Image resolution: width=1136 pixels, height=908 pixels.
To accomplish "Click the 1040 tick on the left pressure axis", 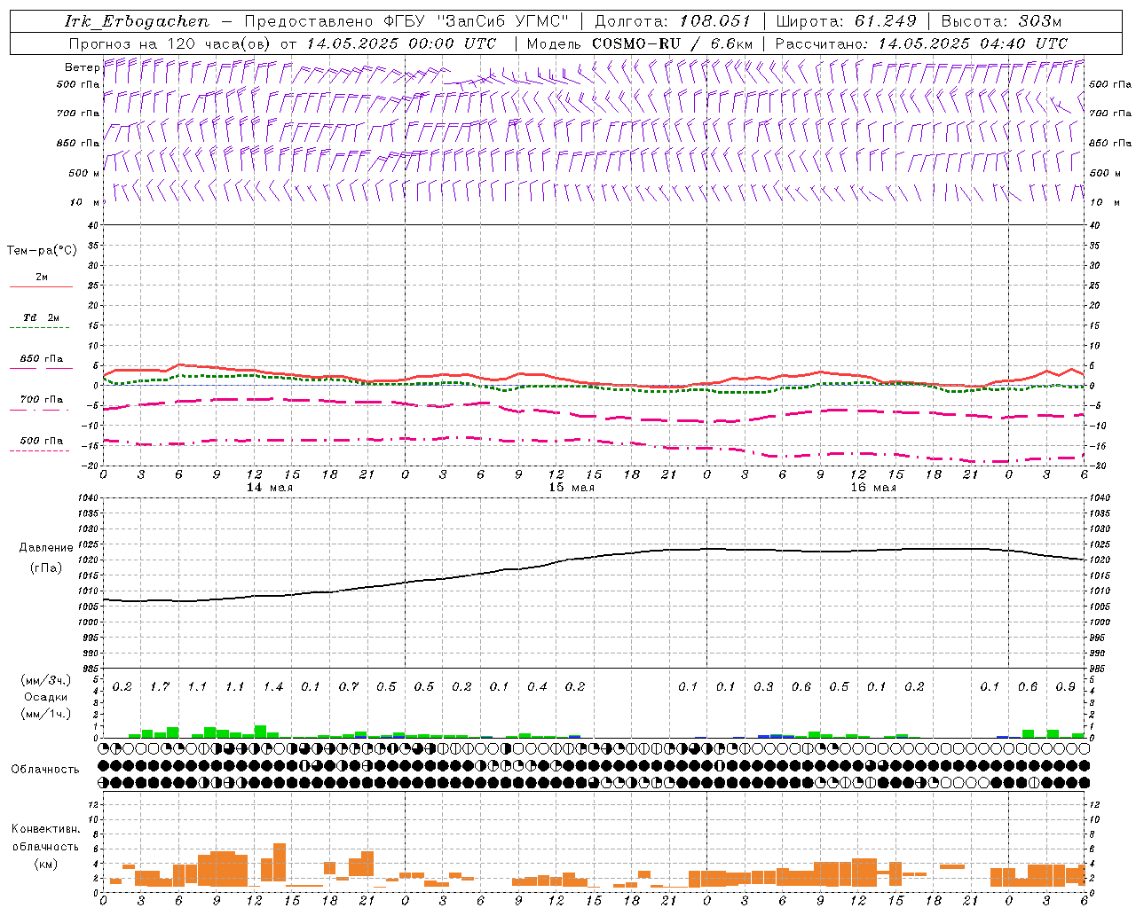I will 89,498.
